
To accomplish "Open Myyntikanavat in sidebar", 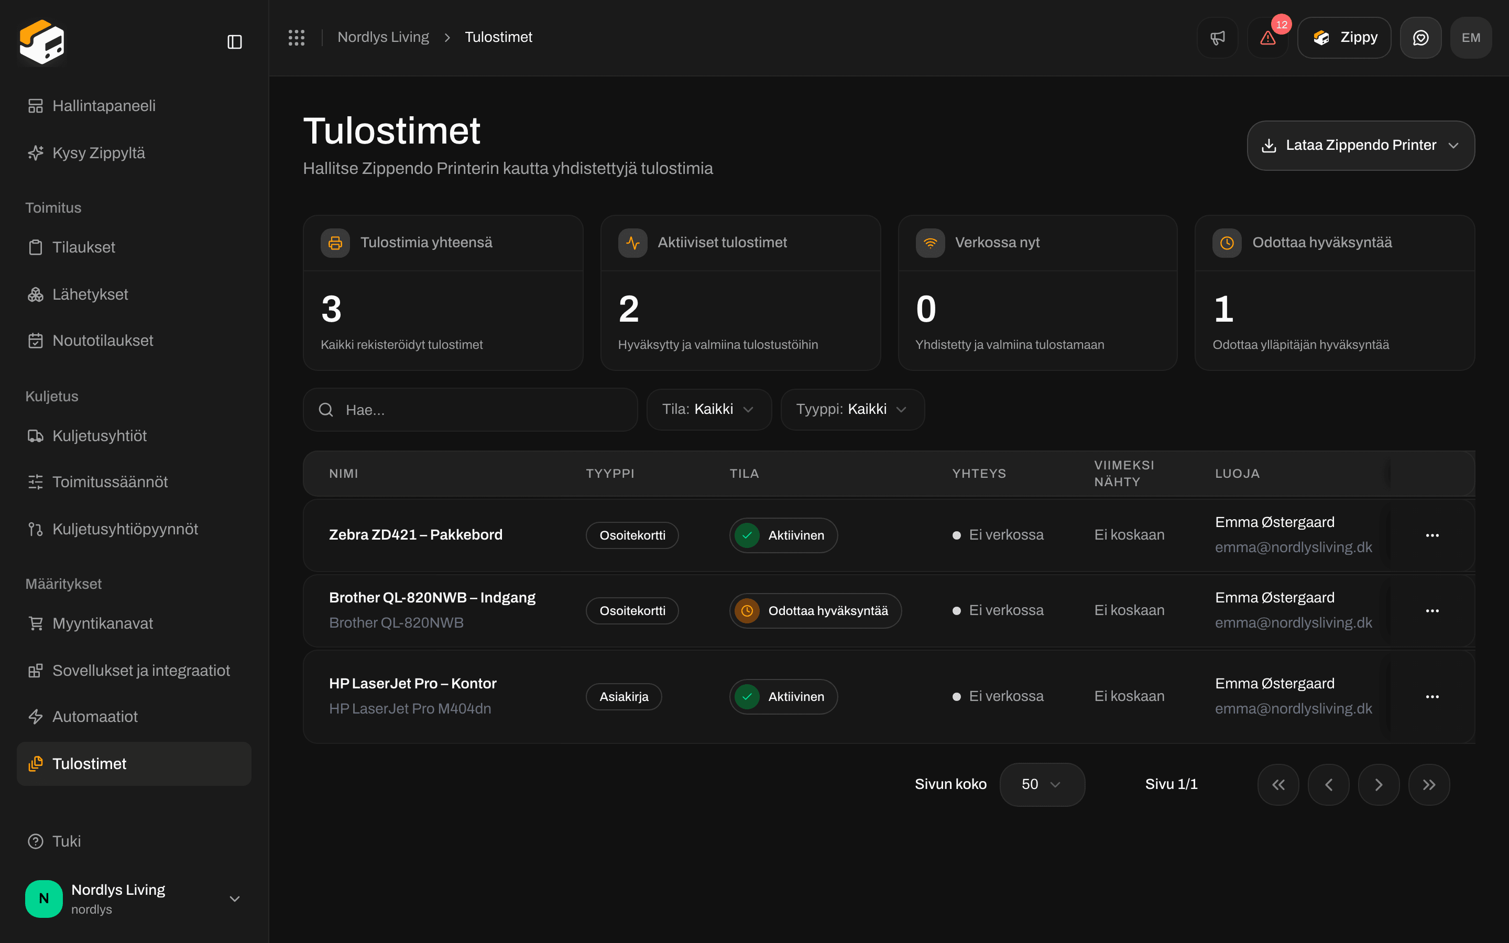I will [134, 623].
